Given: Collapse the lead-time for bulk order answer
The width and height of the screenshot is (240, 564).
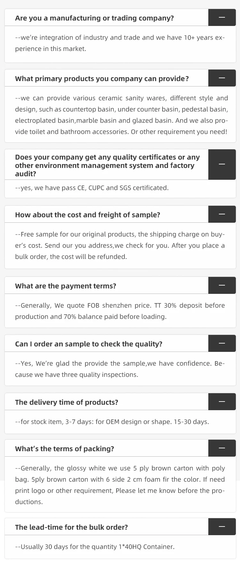Looking at the screenshot, I should coord(222,527).
